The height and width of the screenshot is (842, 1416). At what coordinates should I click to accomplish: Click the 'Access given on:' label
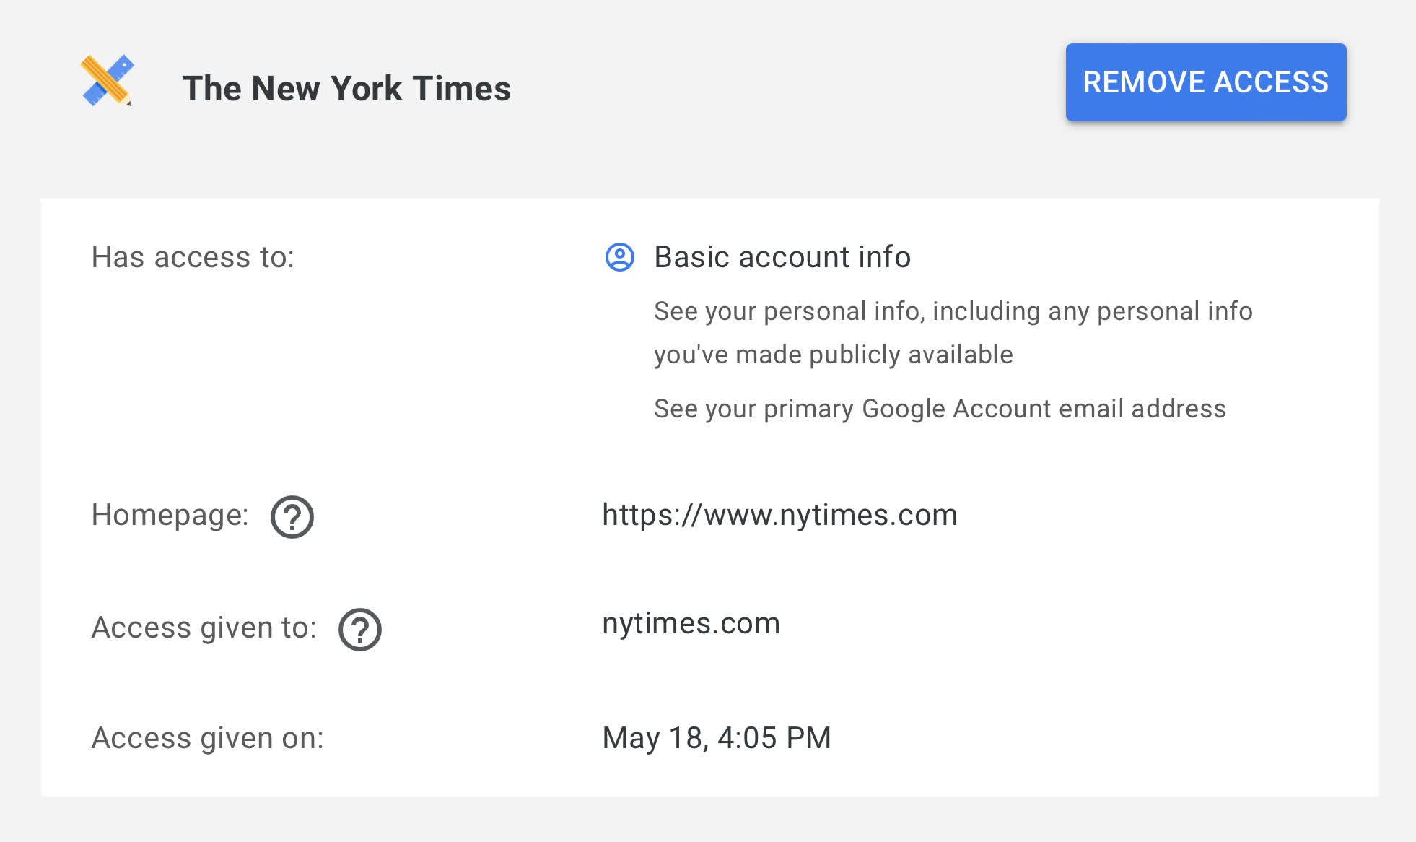pos(207,738)
